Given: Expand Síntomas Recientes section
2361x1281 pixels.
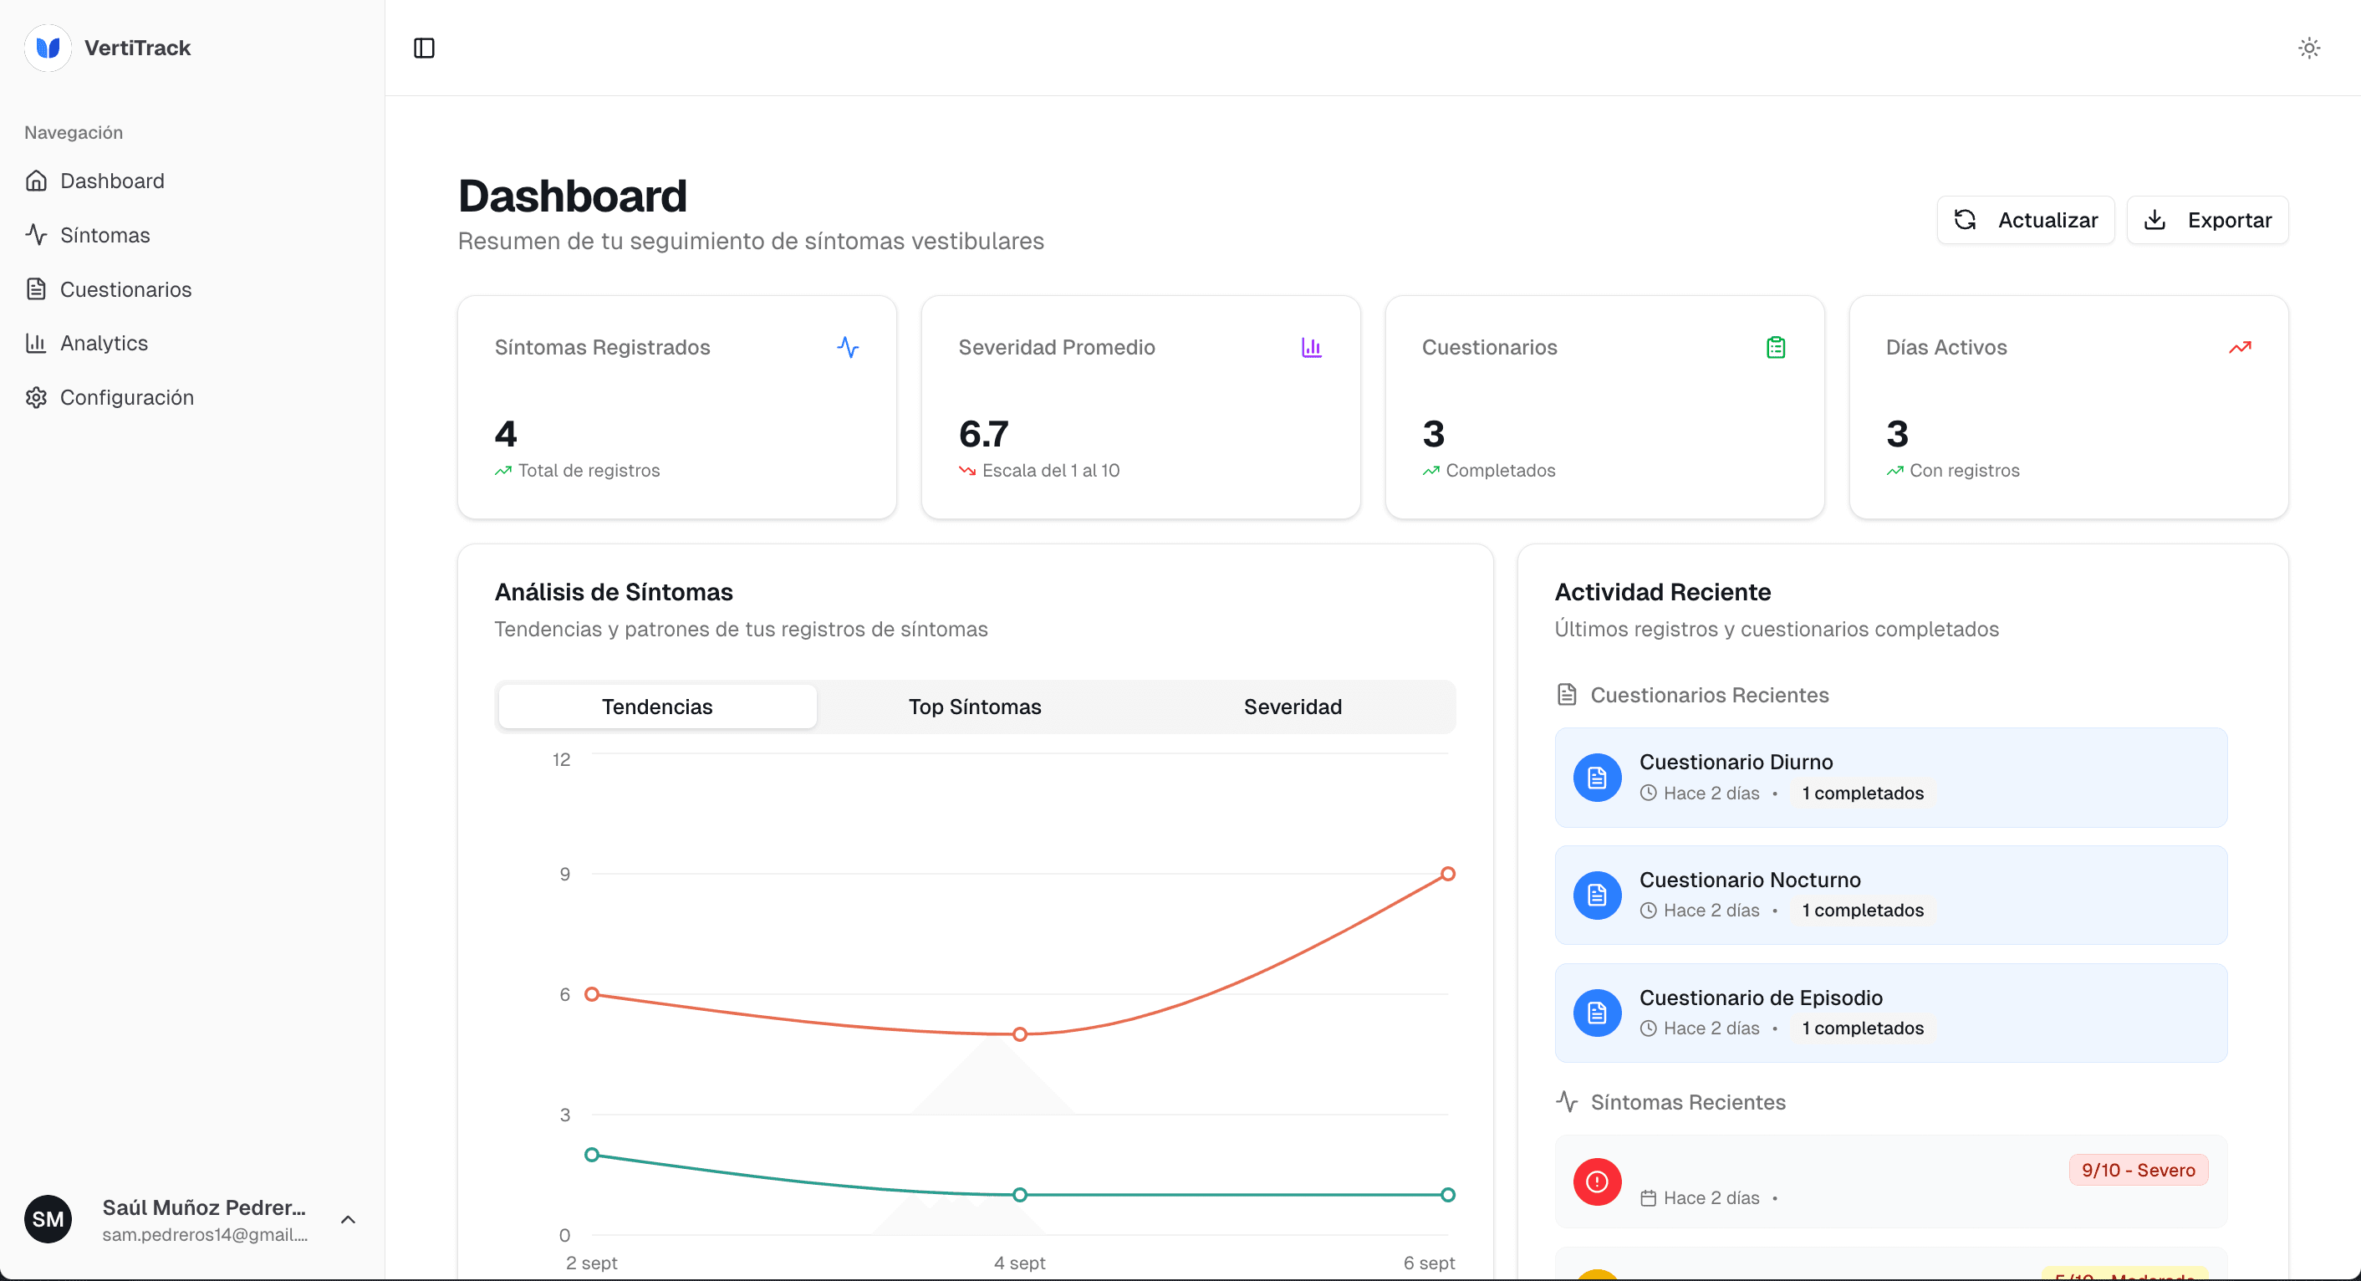Looking at the screenshot, I should 1689,1102.
